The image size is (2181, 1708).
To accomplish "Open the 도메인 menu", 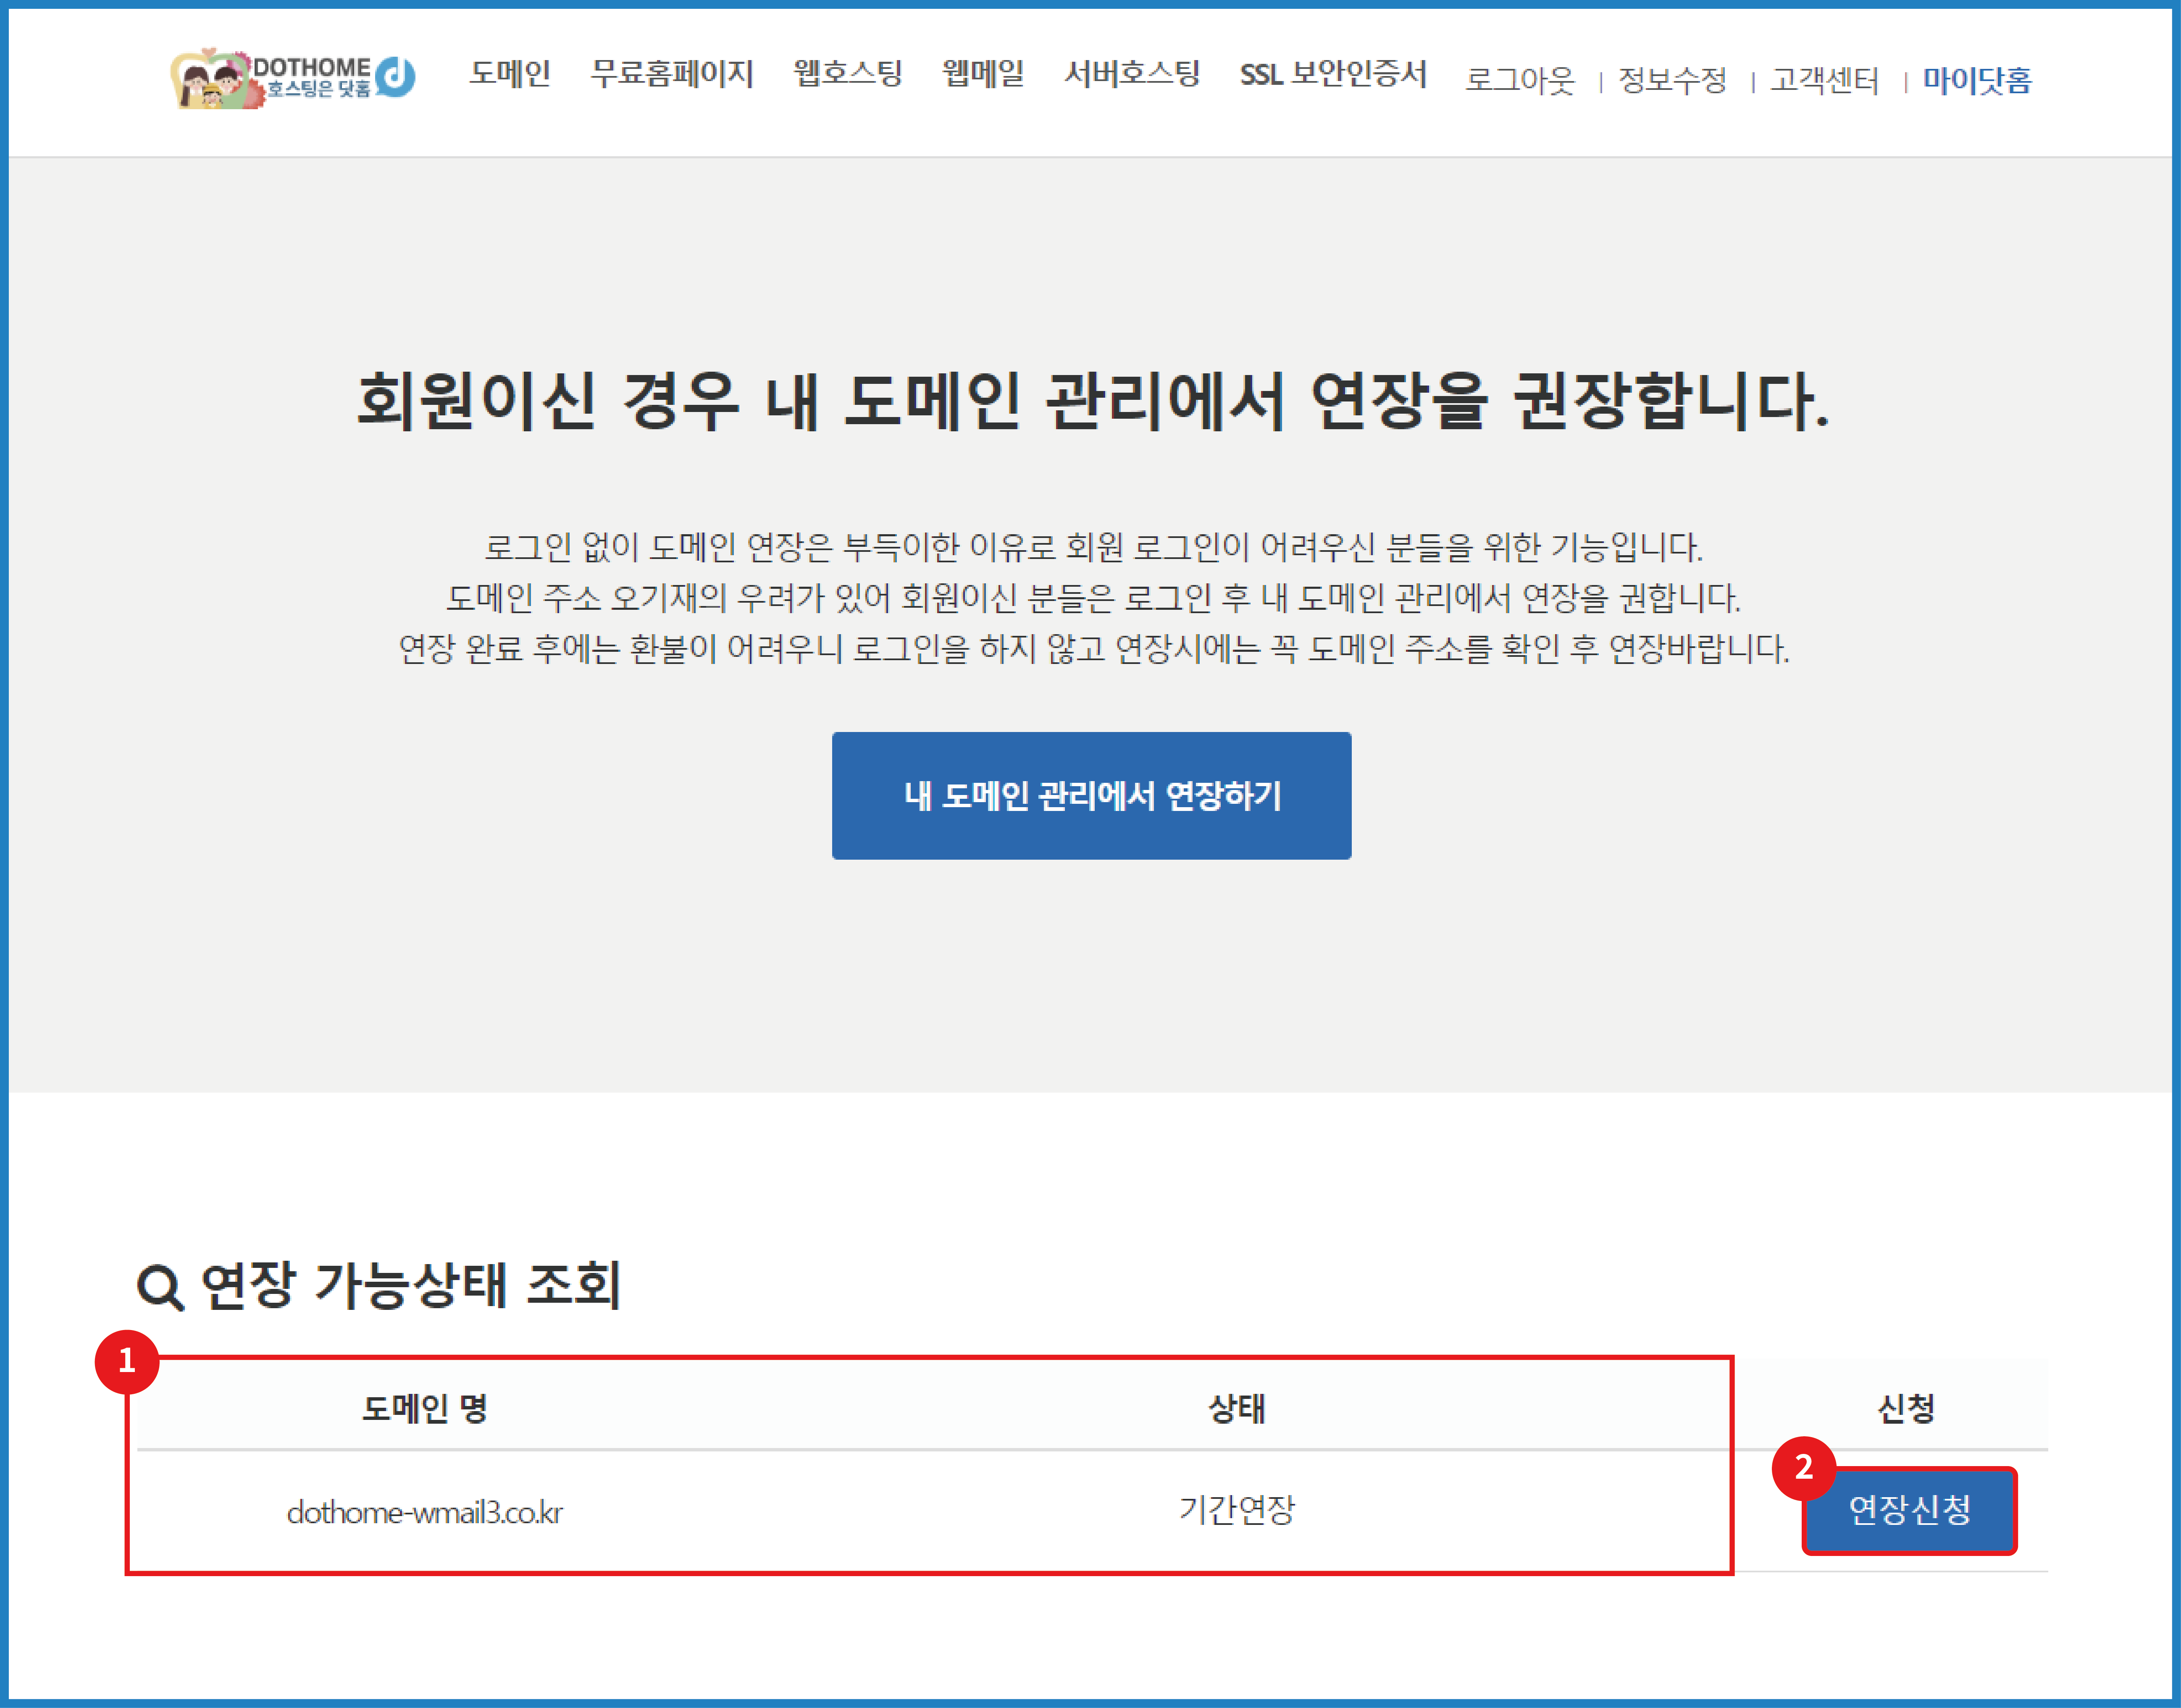I will tap(510, 74).
